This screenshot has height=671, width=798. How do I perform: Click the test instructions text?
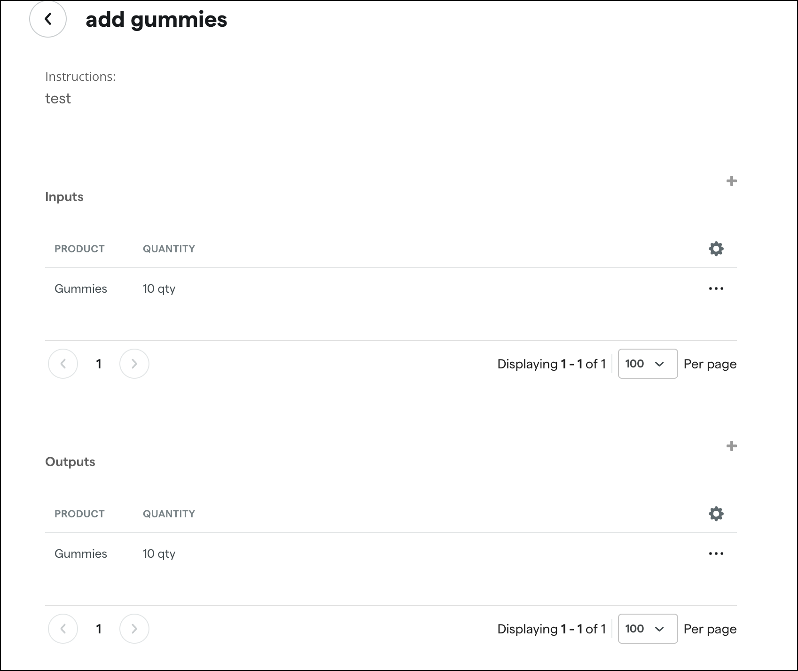pos(58,98)
